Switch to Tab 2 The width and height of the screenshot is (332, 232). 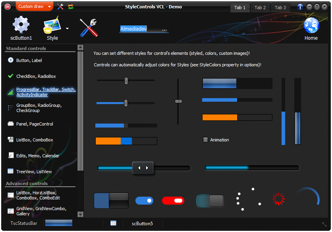(x=260, y=8)
